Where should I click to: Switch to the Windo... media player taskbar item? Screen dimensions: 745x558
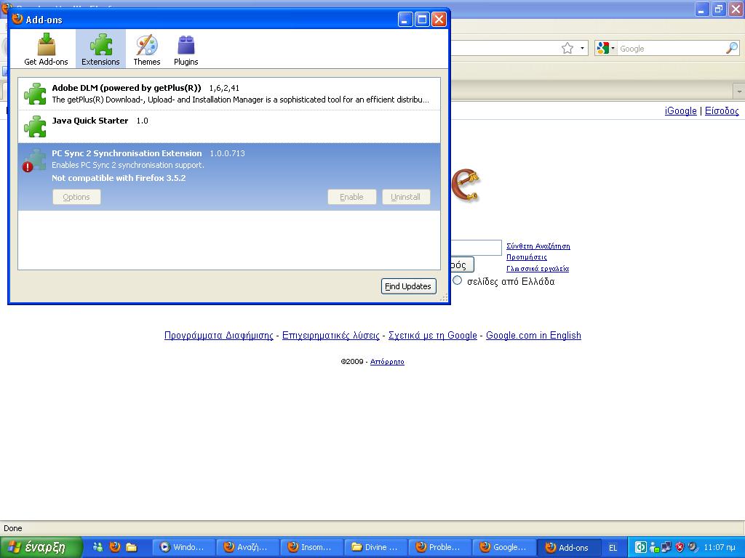click(x=183, y=547)
